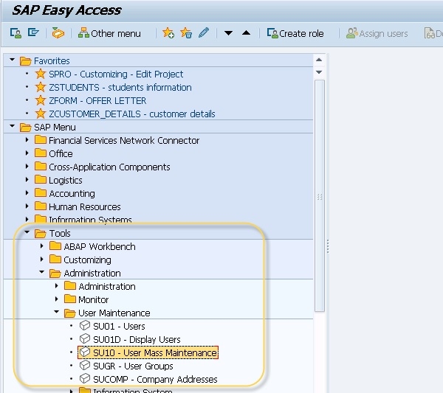
Task: Click the Move Favorites up arrow
Action: 246,33
